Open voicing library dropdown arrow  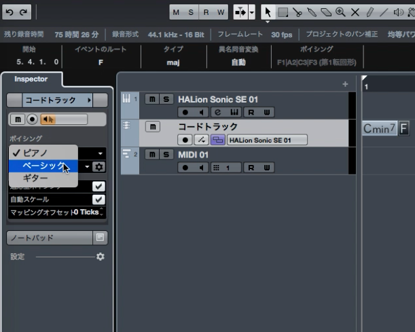coord(101,153)
